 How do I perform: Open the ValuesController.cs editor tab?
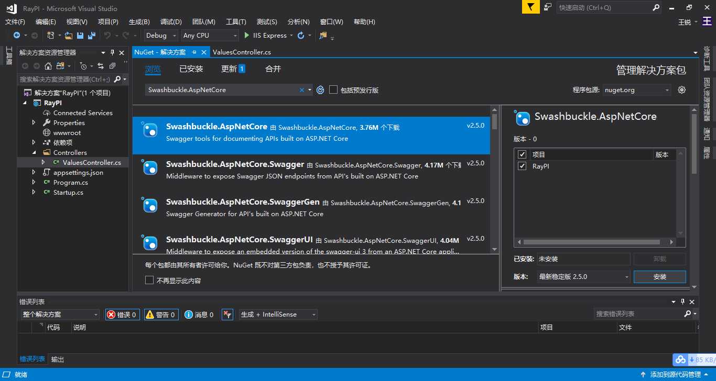coord(242,52)
